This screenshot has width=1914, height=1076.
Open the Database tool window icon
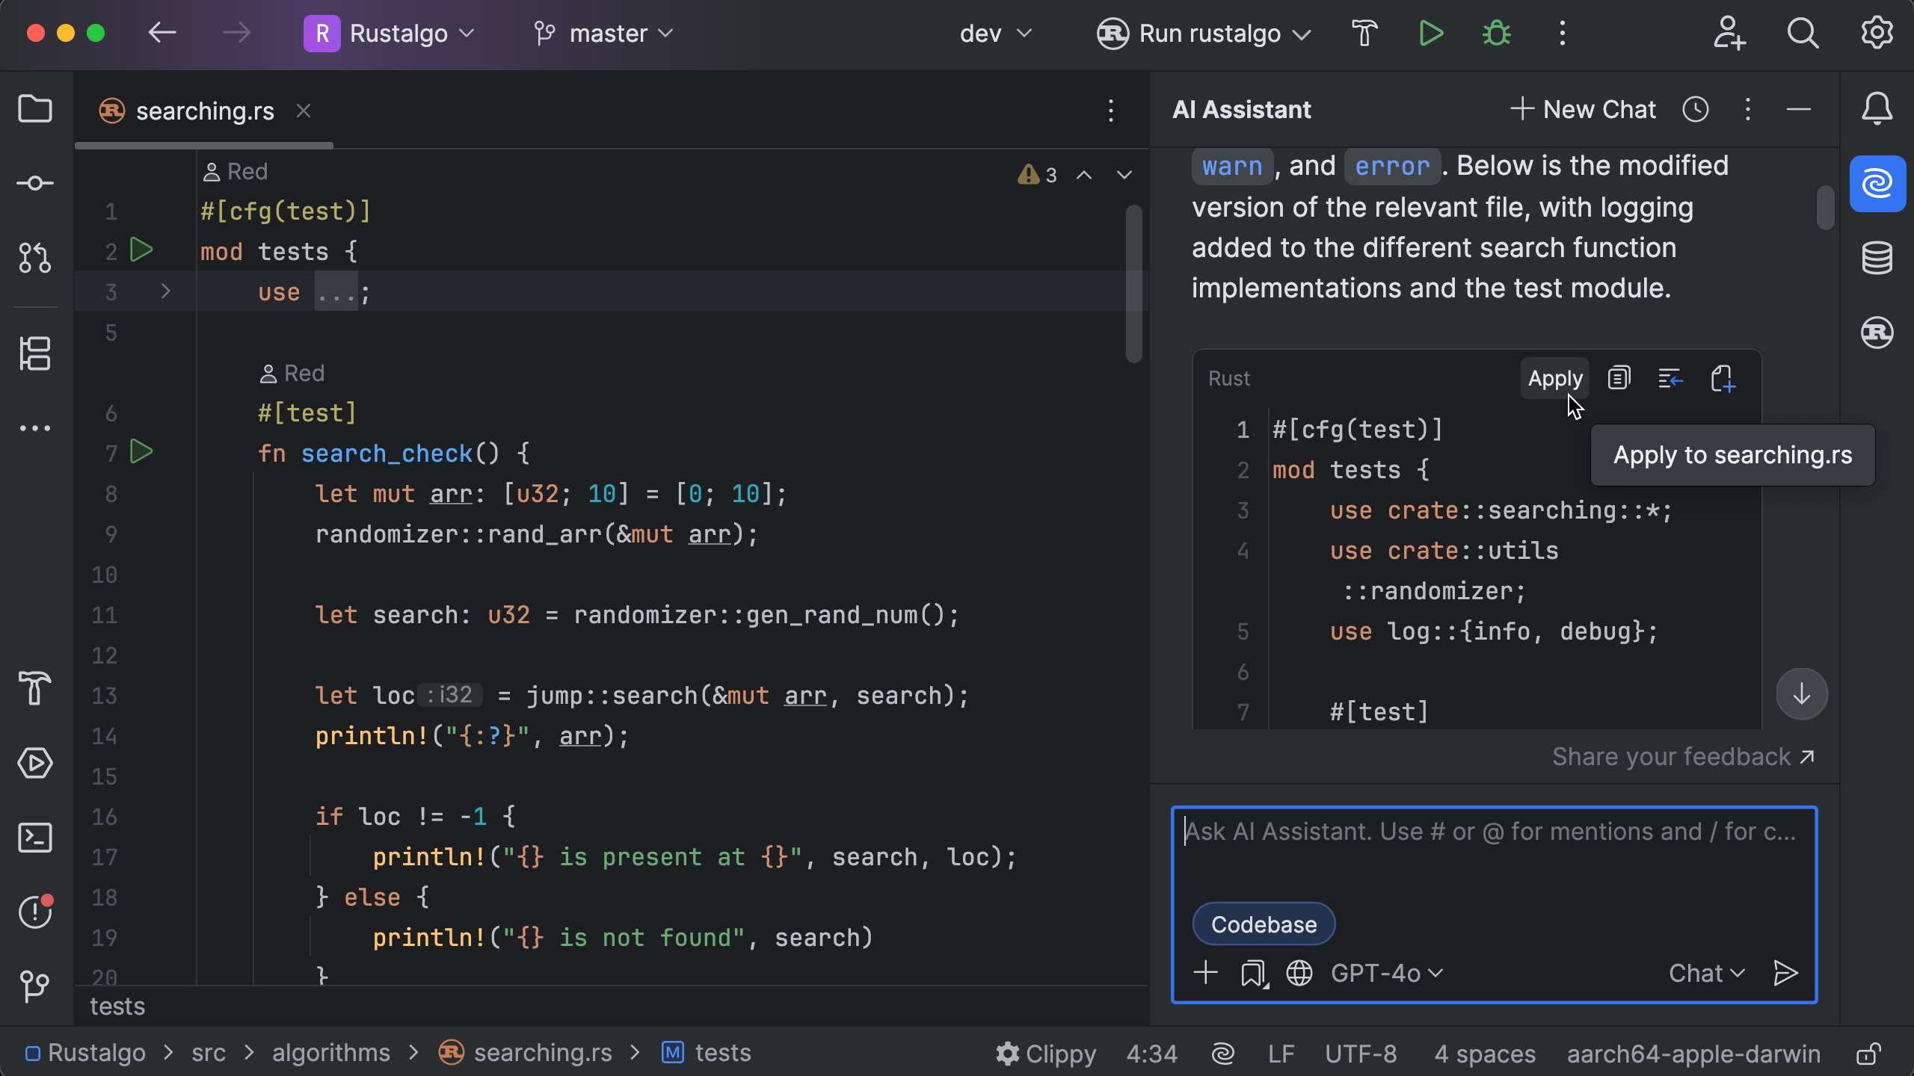click(x=1877, y=258)
